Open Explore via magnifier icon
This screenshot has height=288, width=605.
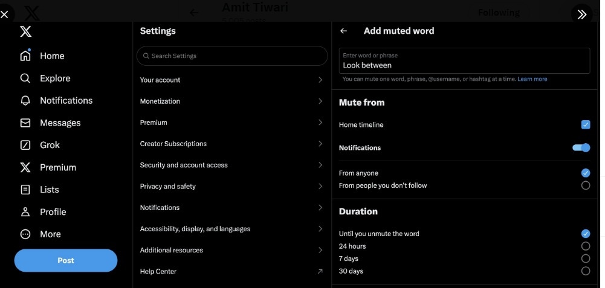coord(25,78)
